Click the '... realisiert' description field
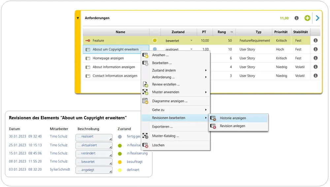Image resolution: width=330 pixels, height=187 pixels. (94, 137)
